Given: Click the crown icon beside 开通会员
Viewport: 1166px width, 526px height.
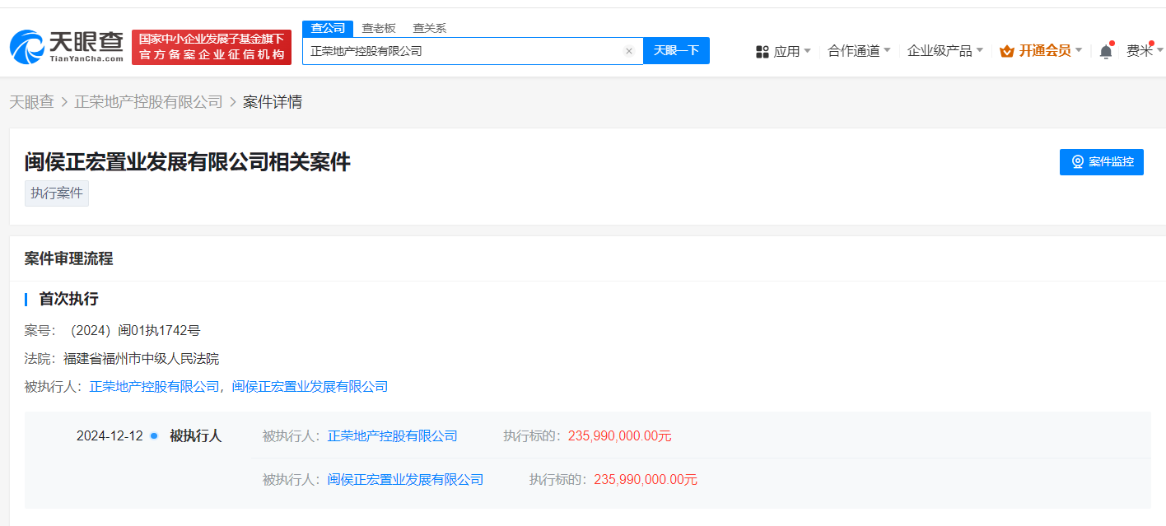Looking at the screenshot, I should [x=1006, y=50].
